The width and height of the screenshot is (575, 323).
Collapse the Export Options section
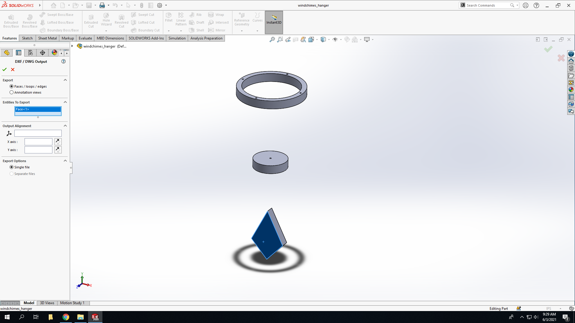(x=65, y=161)
